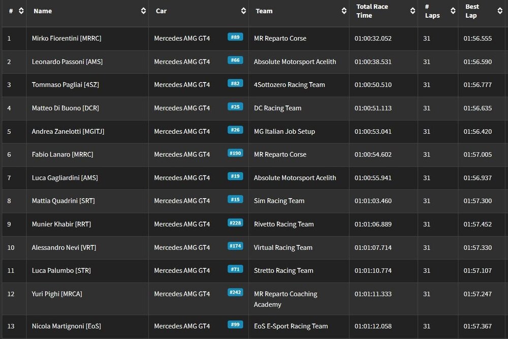Sort by number of Laps arrows

(x=453, y=11)
